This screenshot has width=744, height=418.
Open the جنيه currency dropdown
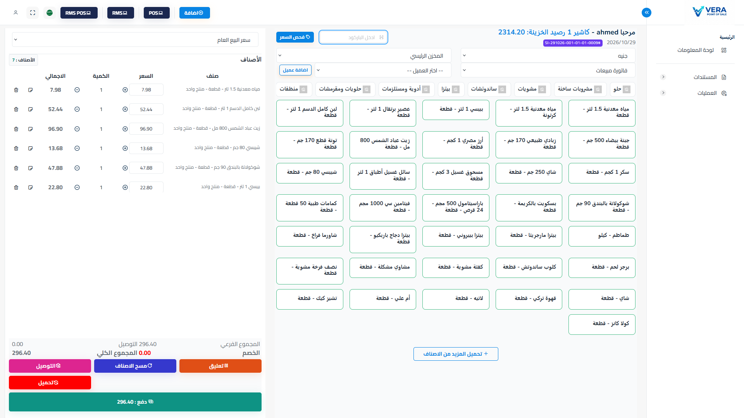[x=548, y=56]
